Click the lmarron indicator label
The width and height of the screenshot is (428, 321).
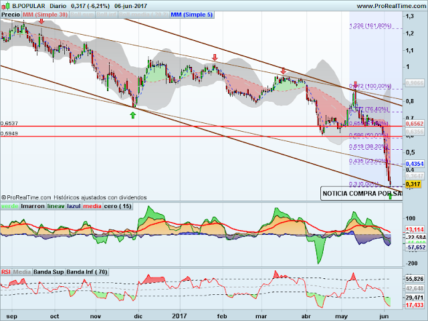[x=33, y=206]
